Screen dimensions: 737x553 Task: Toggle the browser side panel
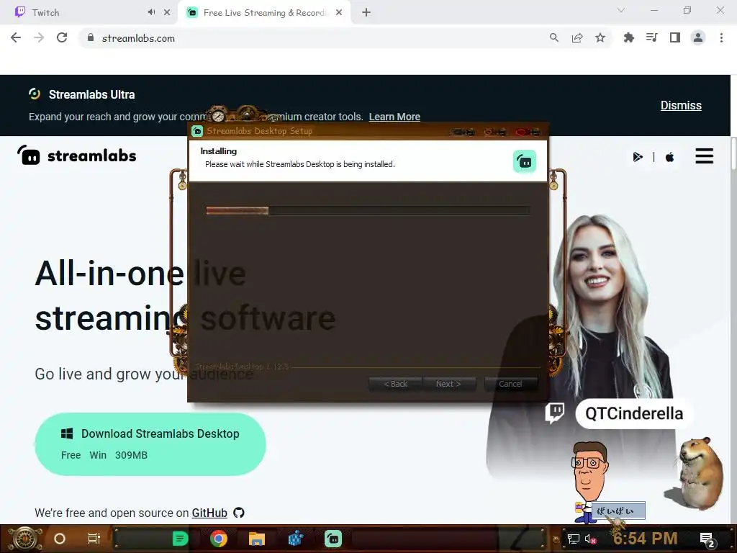pos(675,37)
